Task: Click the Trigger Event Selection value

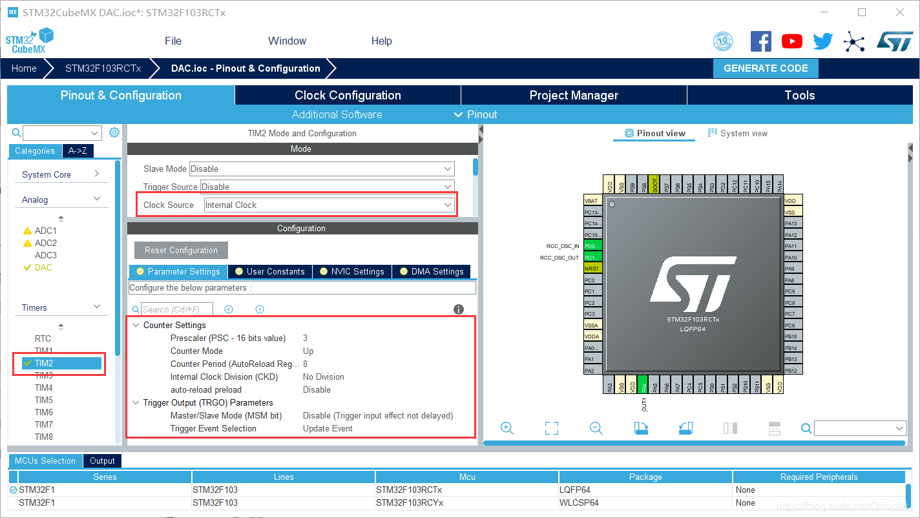Action: [x=328, y=428]
